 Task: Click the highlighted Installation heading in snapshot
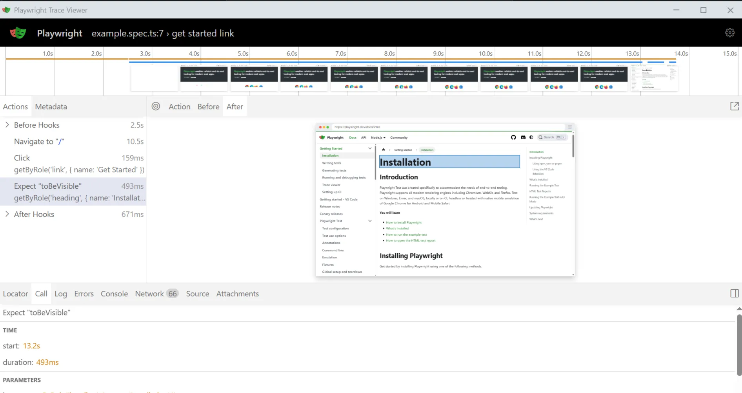tap(449, 162)
